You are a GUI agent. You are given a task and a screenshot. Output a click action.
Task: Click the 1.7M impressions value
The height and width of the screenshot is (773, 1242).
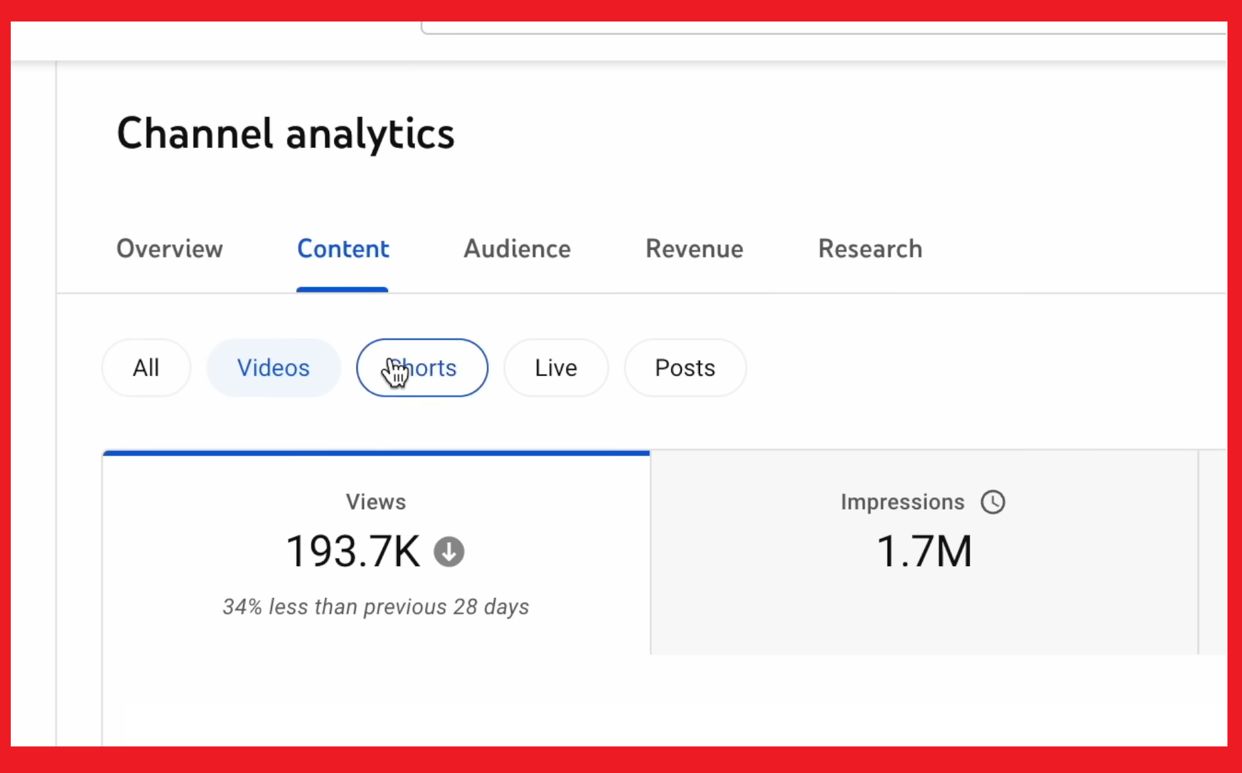tap(924, 551)
